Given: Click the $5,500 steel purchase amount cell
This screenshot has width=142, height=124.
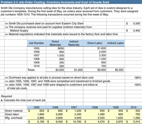Looking at the screenshot, I should [x=133, y=23].
